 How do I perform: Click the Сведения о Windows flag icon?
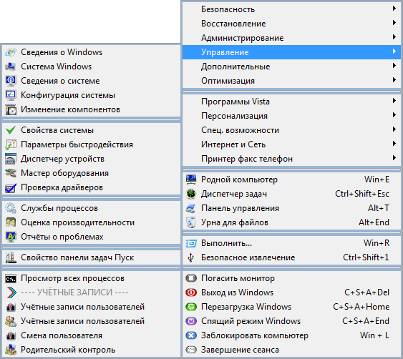(x=11, y=52)
